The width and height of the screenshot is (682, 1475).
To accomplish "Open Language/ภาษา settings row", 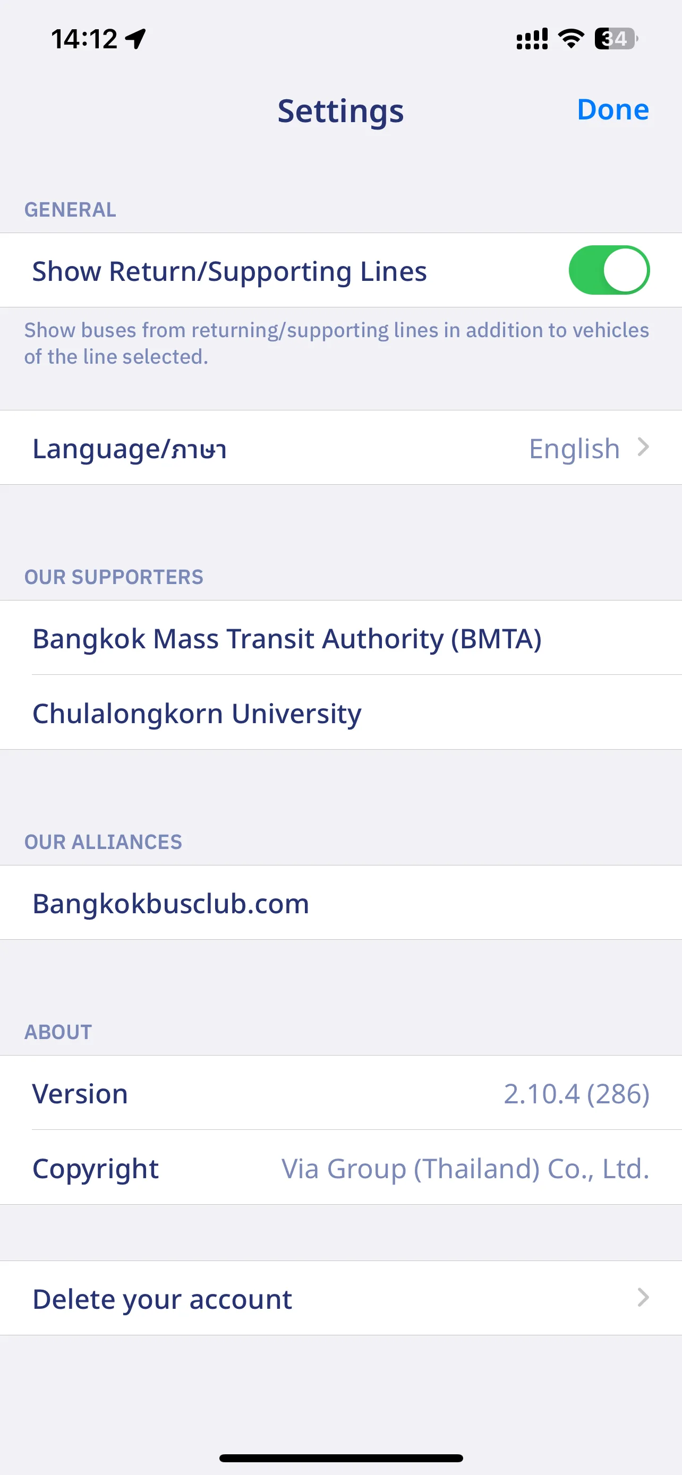I will tap(340, 448).
